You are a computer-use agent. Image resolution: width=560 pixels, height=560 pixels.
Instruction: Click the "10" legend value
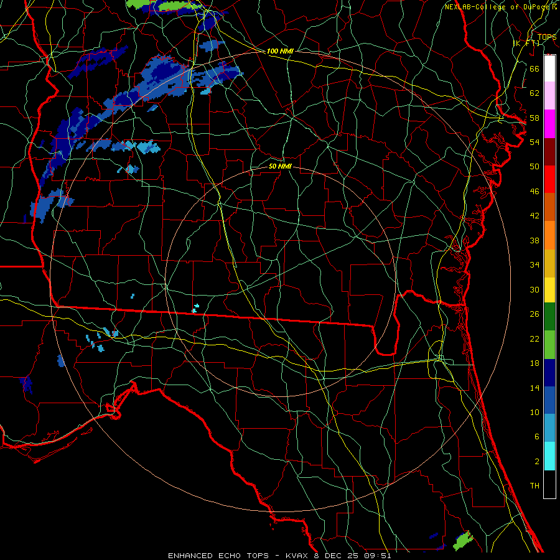[534, 413]
